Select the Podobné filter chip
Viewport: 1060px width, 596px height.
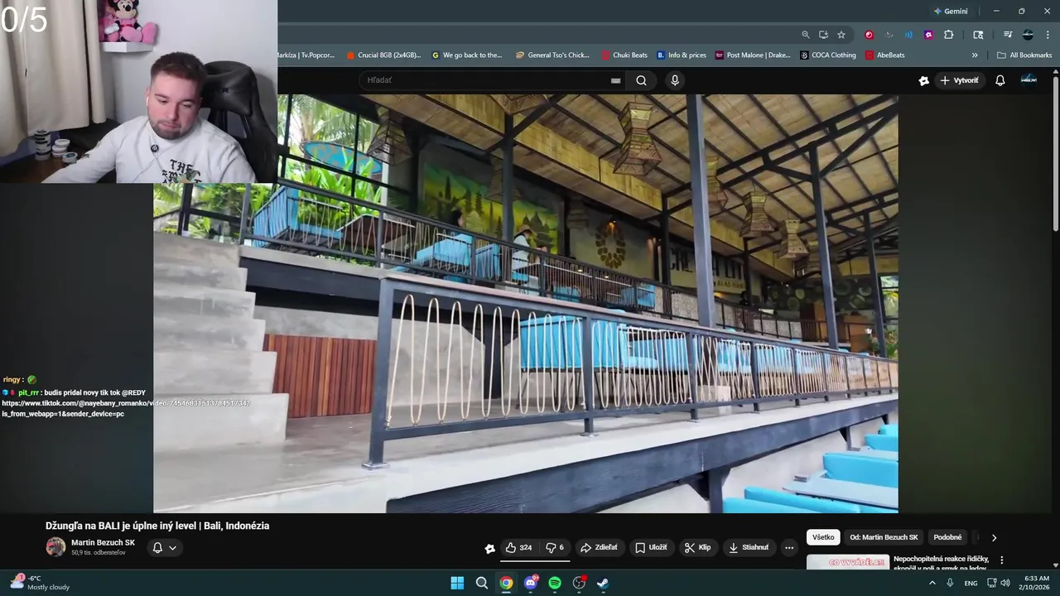tap(947, 537)
